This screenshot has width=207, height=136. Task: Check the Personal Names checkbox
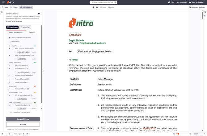tap(13, 79)
